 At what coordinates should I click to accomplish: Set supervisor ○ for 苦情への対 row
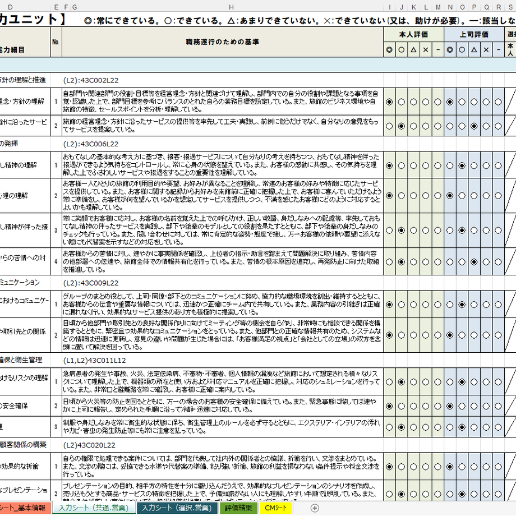coord(462,262)
